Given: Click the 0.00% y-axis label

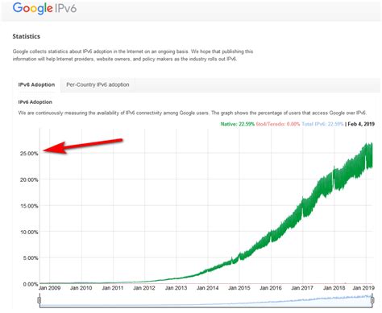Looking at the screenshot, I should (31, 284).
